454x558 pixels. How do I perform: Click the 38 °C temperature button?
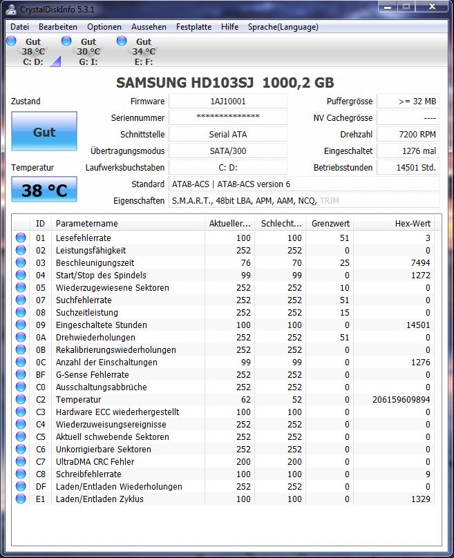(44, 190)
